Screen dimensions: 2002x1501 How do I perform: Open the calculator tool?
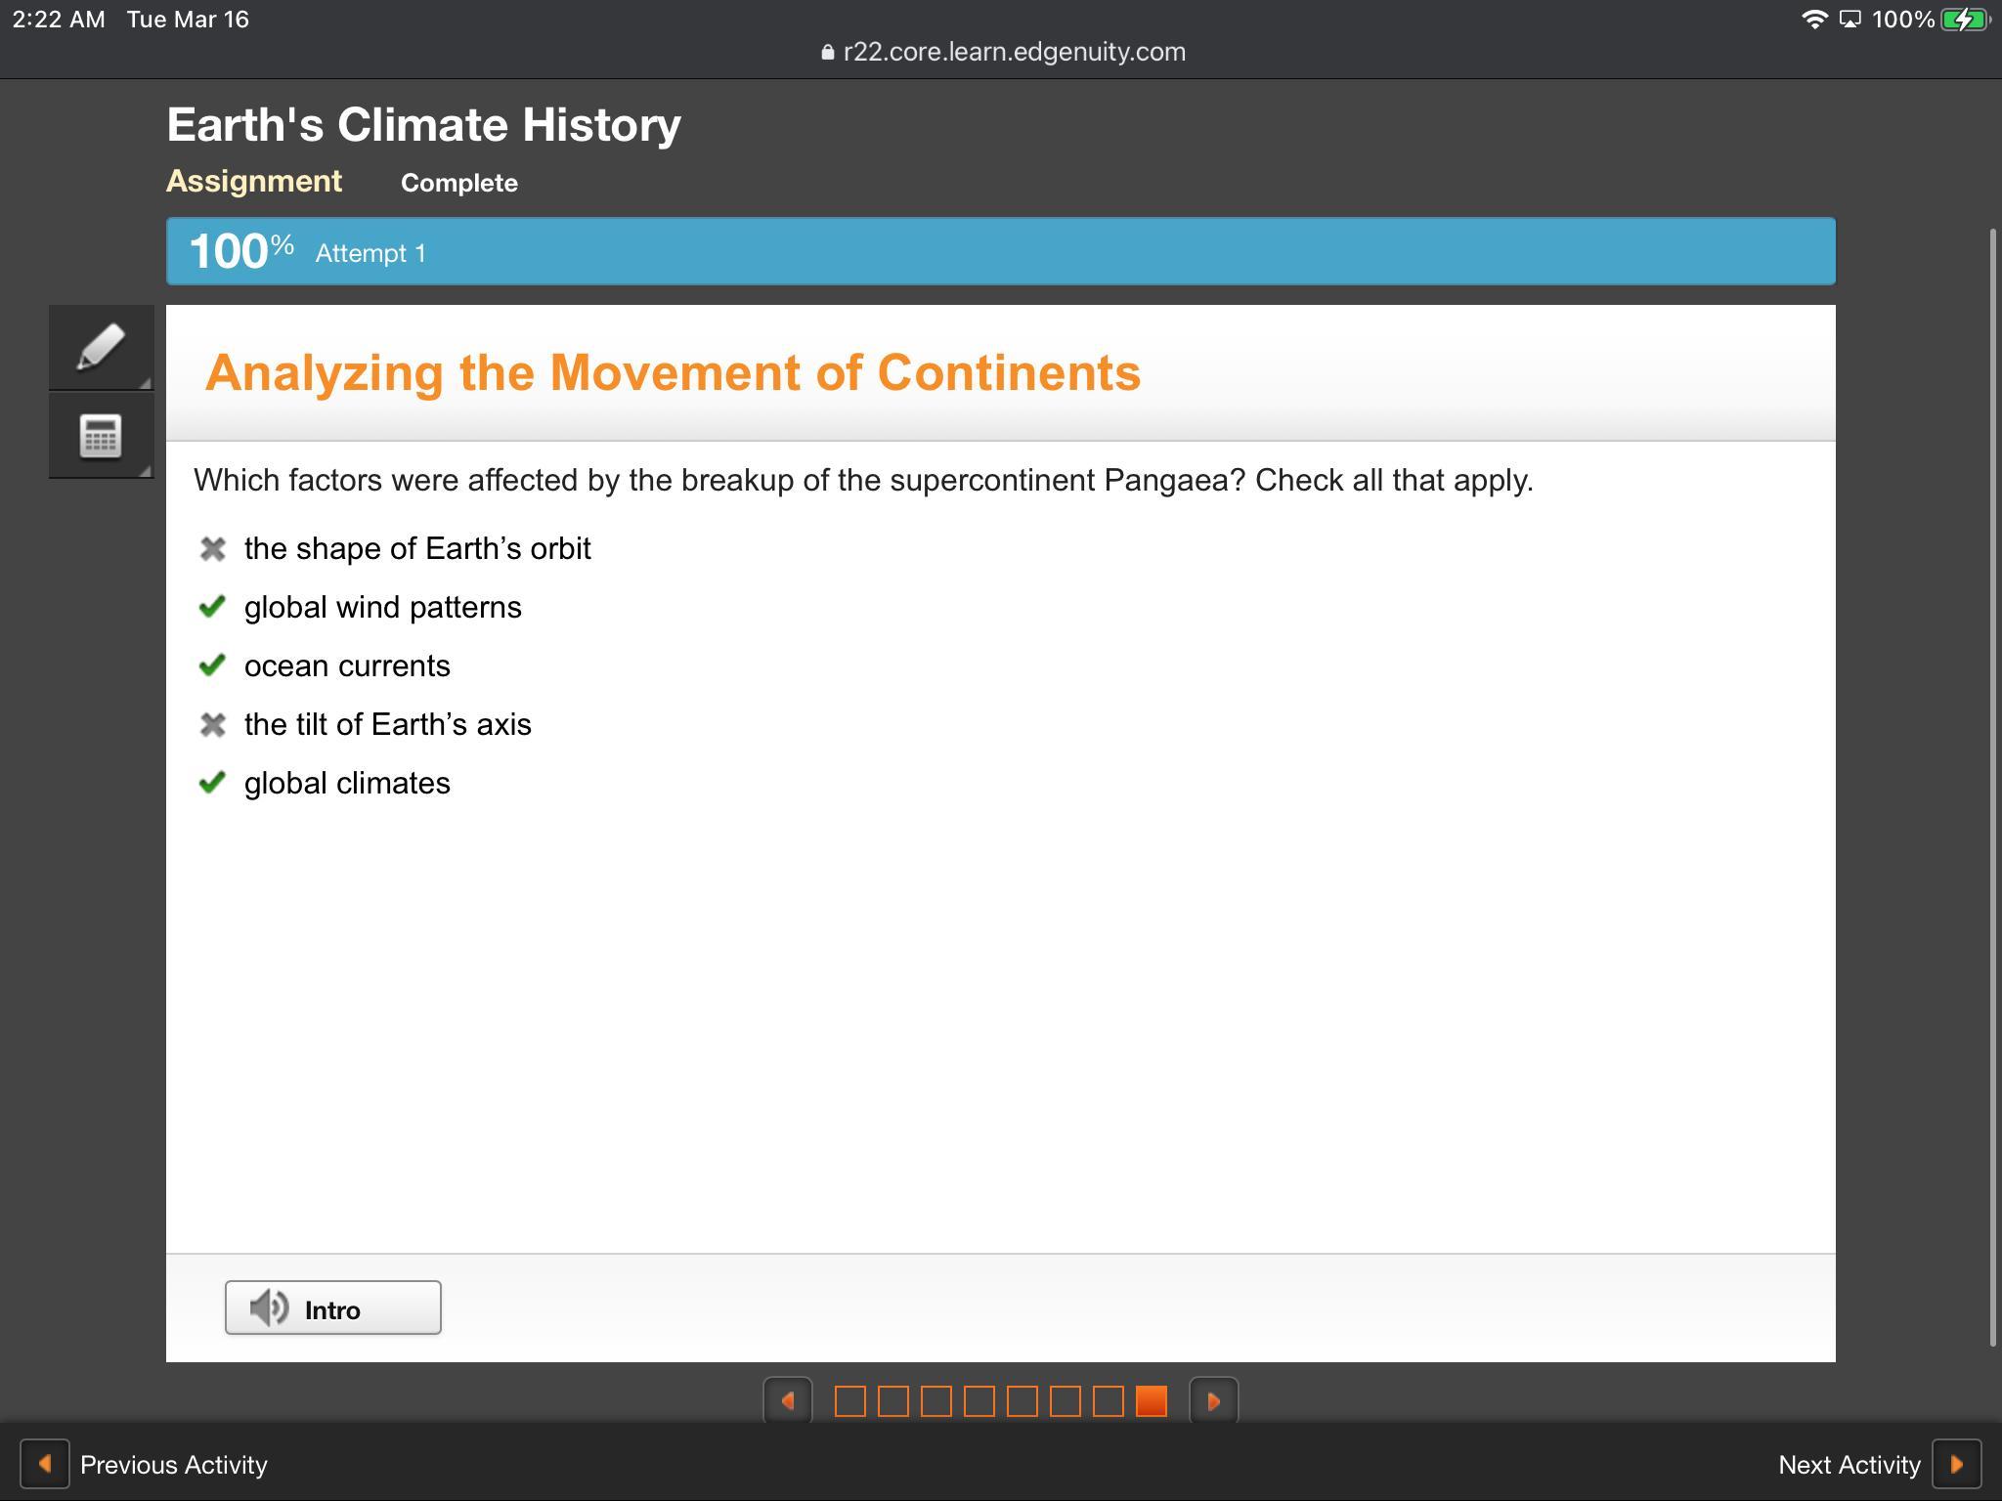(101, 436)
